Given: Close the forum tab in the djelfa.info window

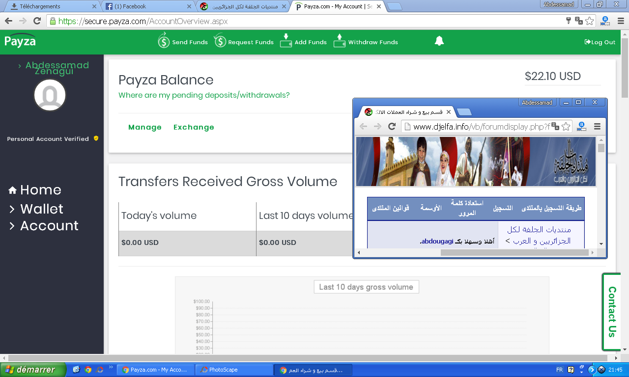Looking at the screenshot, I should point(448,112).
